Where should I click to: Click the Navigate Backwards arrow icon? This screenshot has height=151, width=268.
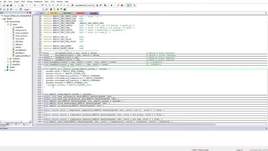click(35, 5)
